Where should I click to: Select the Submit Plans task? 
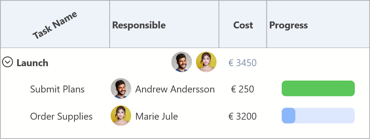(57, 89)
